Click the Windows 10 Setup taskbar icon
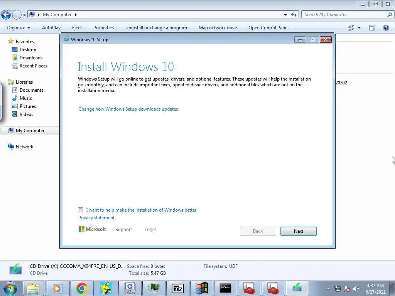 click(297, 288)
